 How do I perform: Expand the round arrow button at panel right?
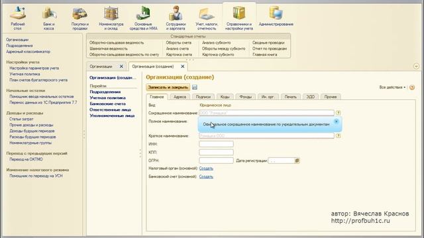[416, 66]
